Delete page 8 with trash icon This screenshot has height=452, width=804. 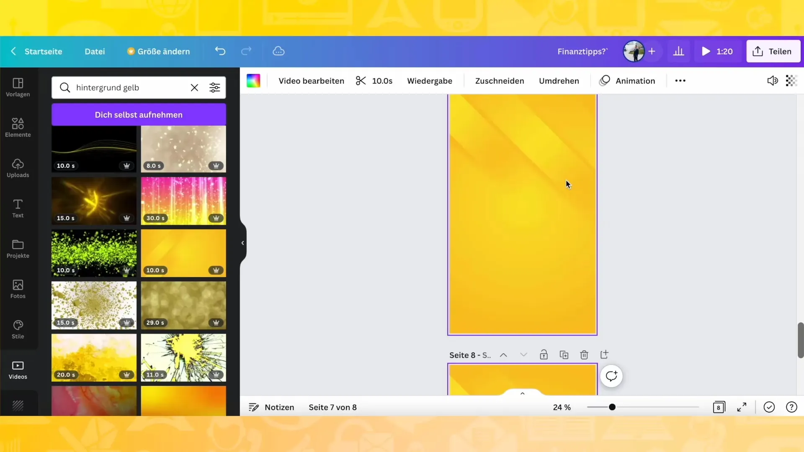click(584, 354)
